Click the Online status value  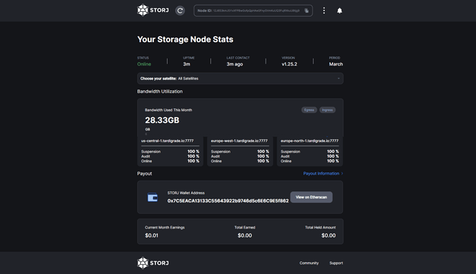click(144, 64)
